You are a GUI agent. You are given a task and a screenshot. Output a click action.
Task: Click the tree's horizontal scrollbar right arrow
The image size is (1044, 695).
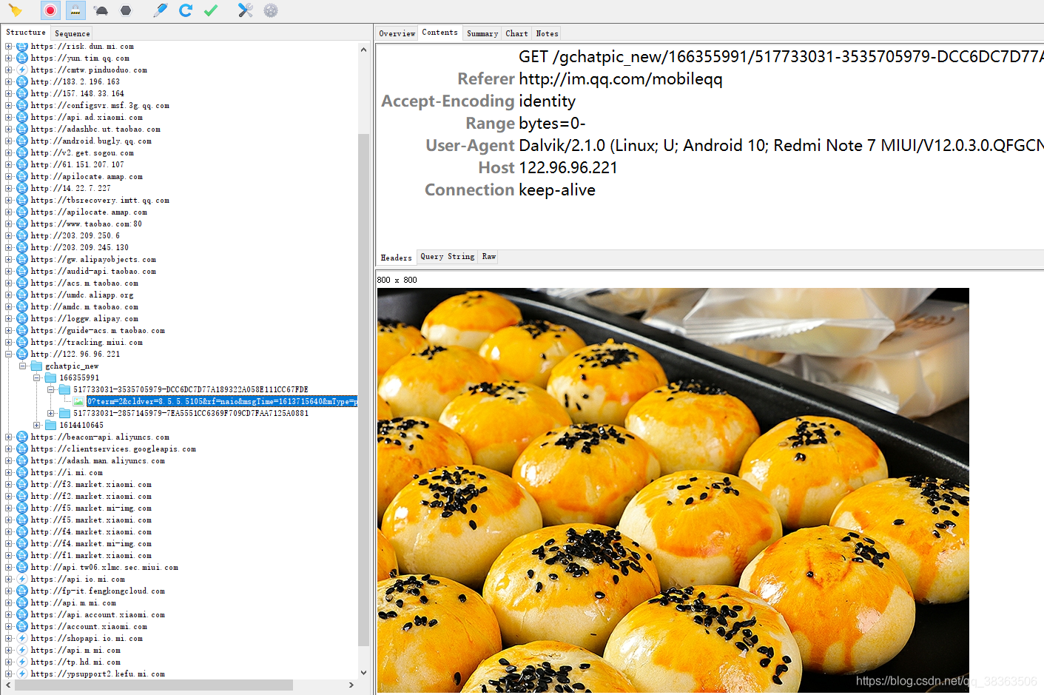(x=351, y=685)
